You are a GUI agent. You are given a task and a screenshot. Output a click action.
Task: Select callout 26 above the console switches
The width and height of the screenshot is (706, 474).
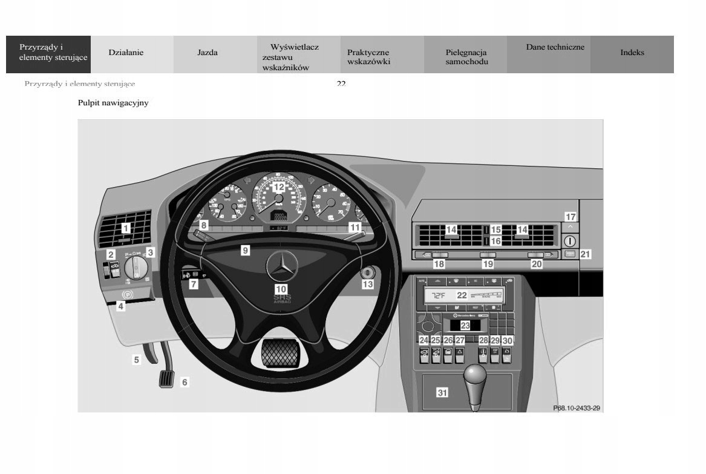(x=448, y=340)
